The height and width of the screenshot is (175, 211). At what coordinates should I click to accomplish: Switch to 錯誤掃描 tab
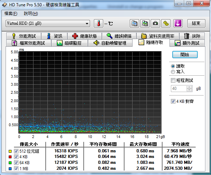[119, 36]
